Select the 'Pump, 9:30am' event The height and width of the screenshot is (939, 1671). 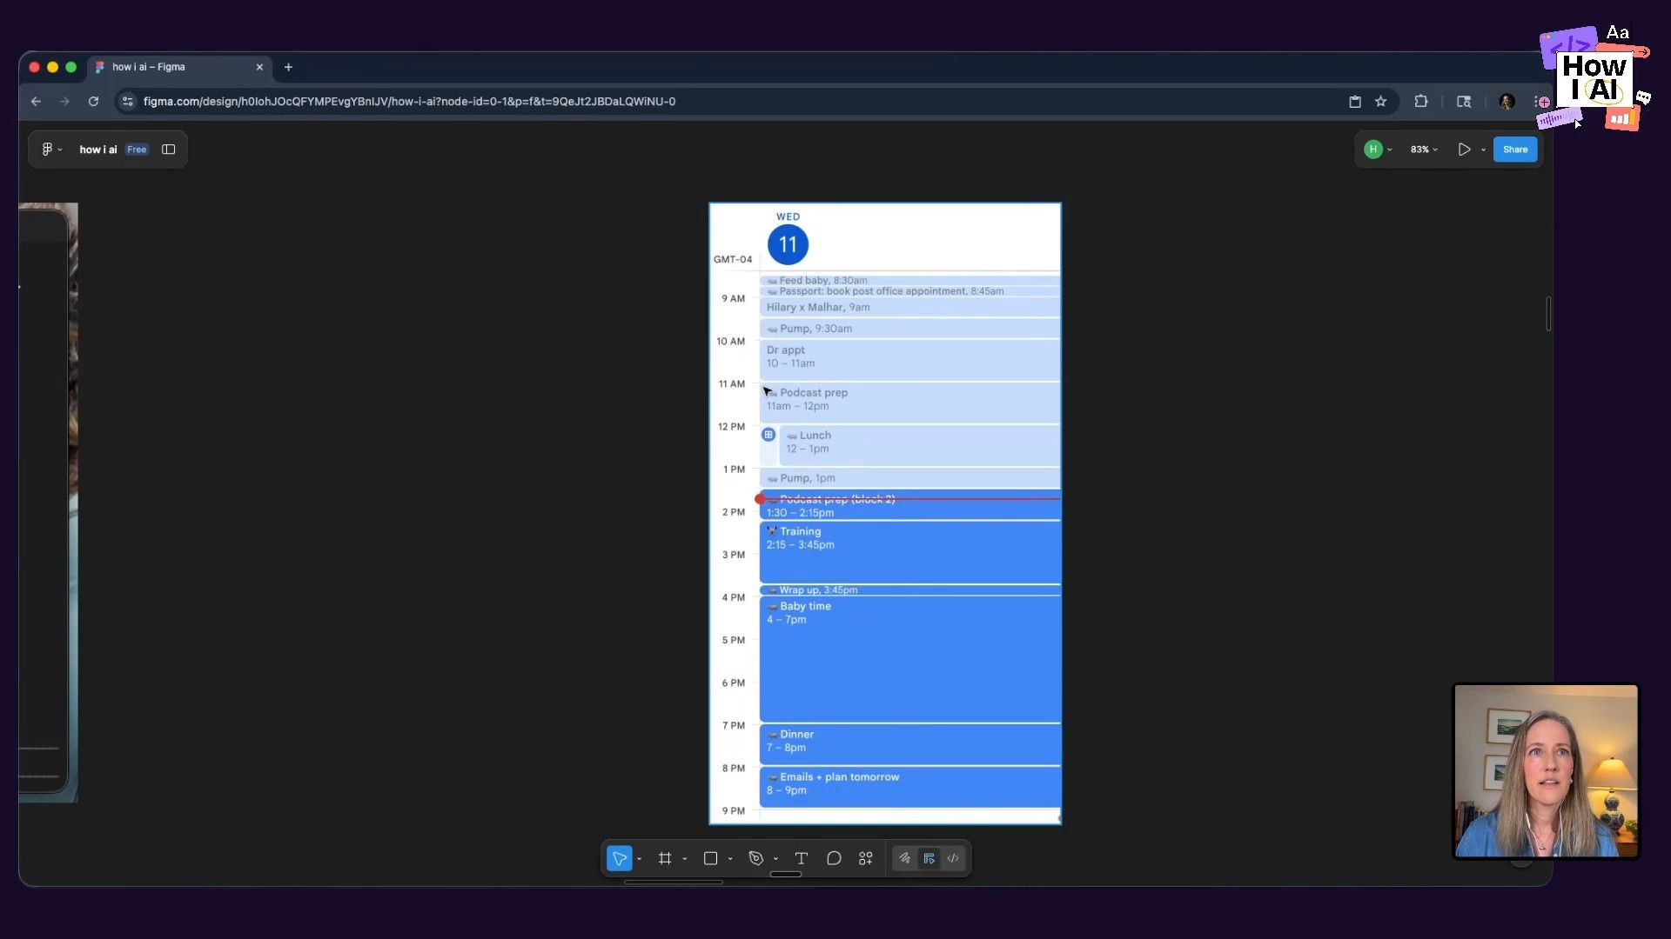click(909, 329)
